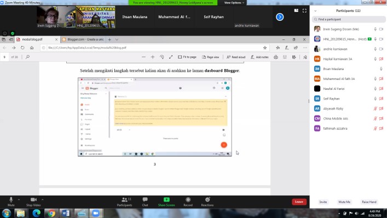Screen dimensions: 387x218
Task: Add page to favorites star icon
Action: pos(265,48)
